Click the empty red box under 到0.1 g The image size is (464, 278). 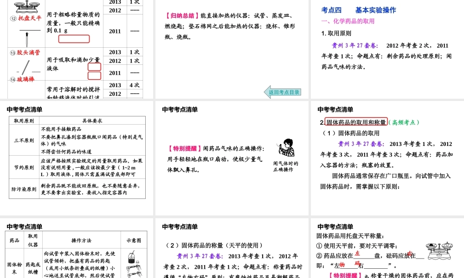click(x=74, y=39)
